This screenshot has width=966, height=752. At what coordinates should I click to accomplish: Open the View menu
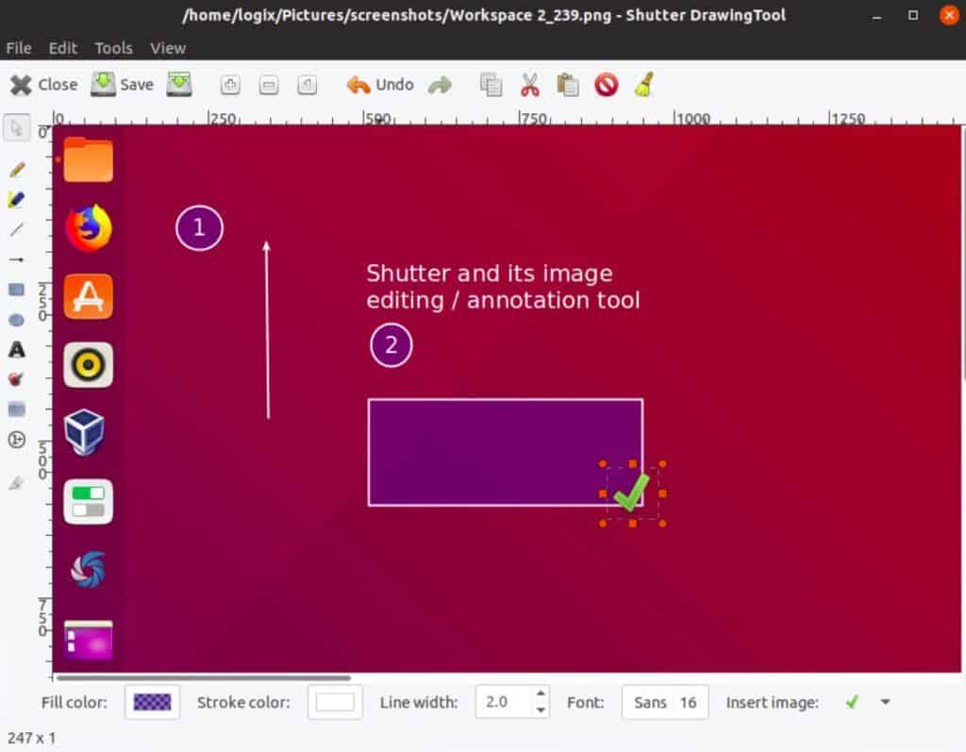coord(168,48)
